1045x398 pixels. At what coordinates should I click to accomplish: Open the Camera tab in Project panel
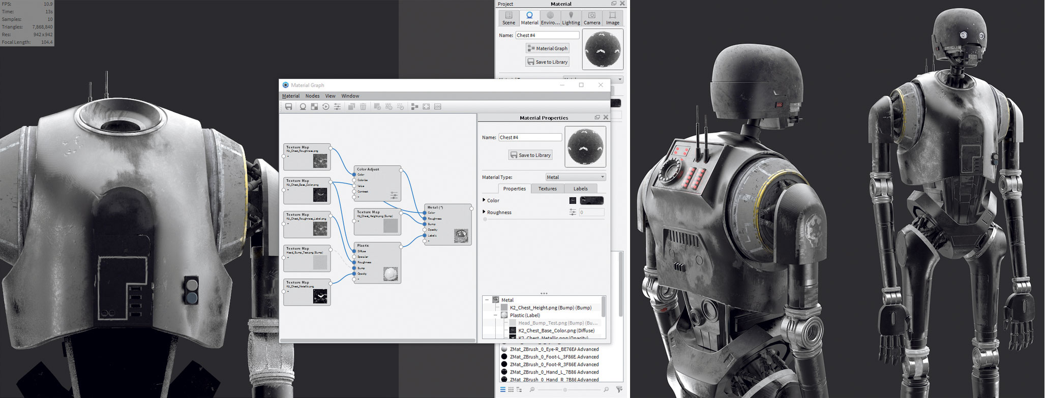(592, 18)
